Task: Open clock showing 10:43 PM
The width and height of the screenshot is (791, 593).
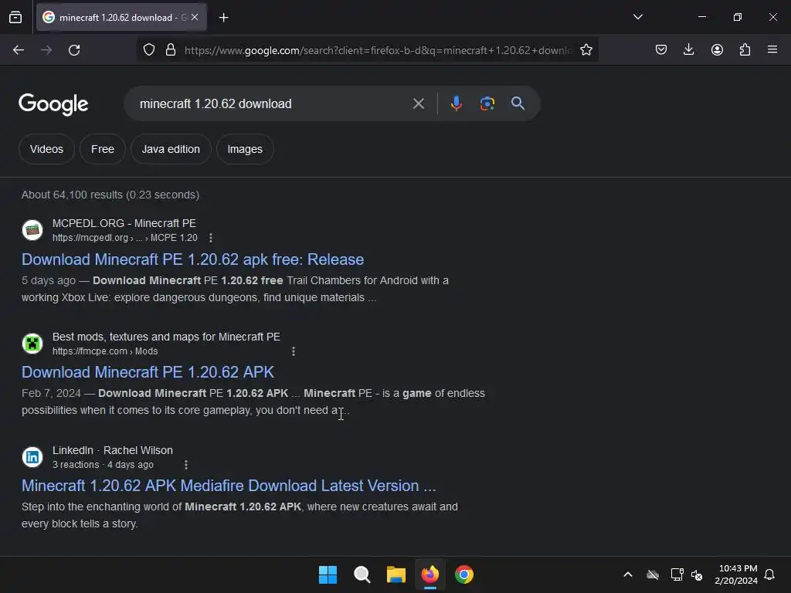Action: (x=736, y=574)
